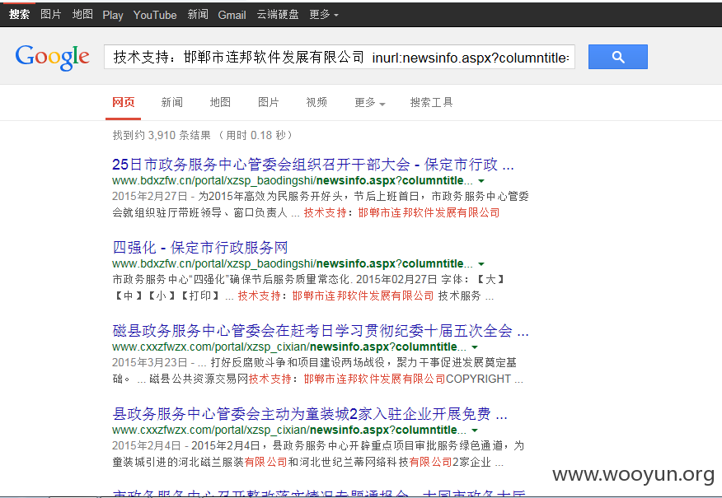Open YouTube in the top bar

coord(155,15)
